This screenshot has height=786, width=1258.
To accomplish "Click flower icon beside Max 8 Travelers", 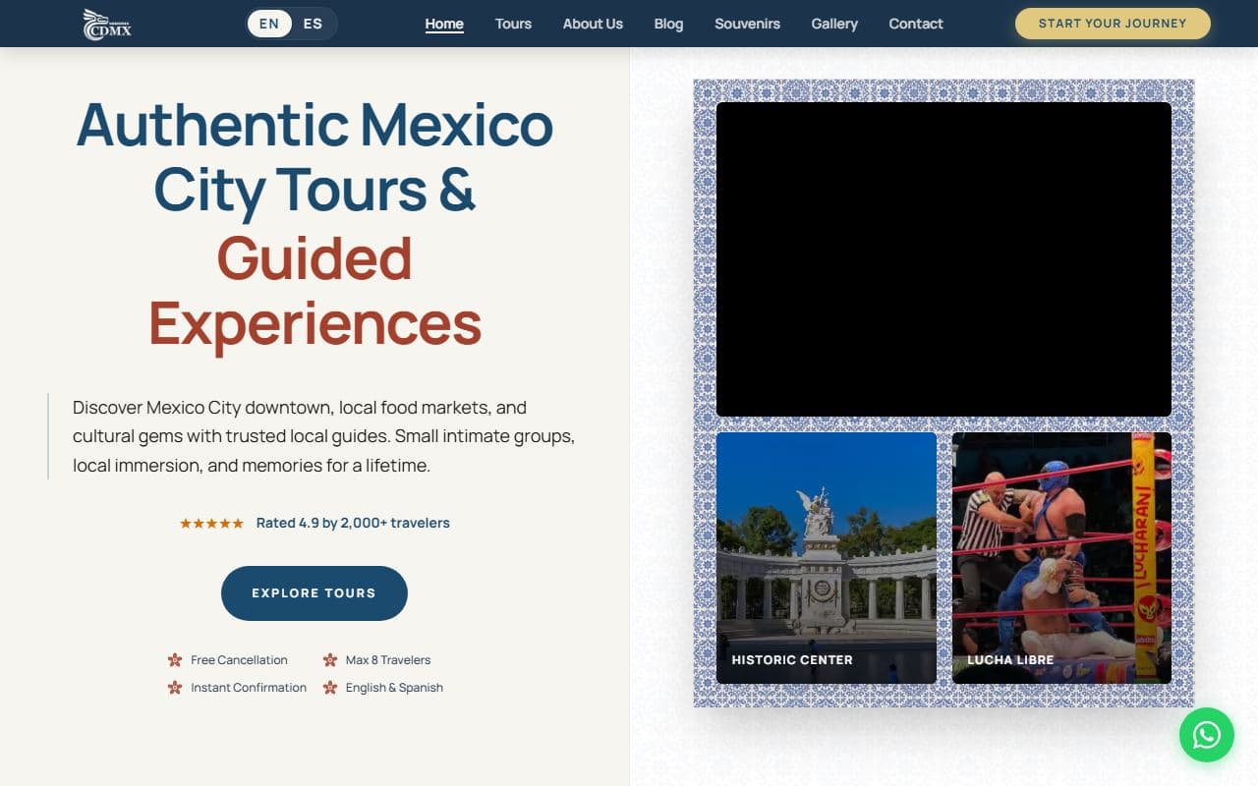I will coord(330,660).
